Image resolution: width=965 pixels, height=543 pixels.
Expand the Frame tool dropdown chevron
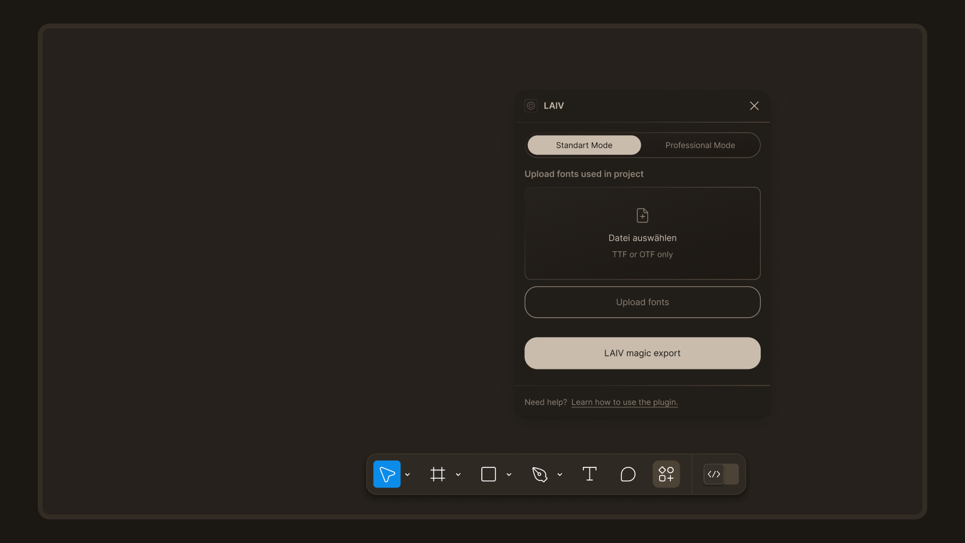point(458,475)
